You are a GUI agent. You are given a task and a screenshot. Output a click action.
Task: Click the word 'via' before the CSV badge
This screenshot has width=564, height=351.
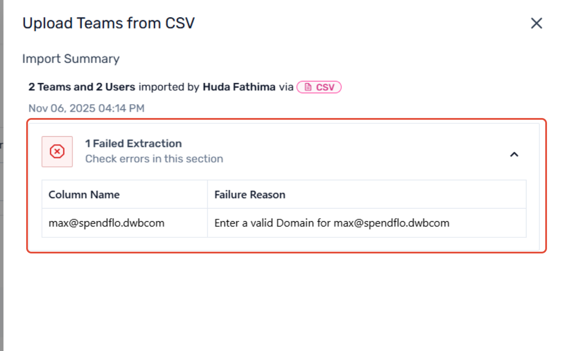pyautogui.click(x=286, y=87)
